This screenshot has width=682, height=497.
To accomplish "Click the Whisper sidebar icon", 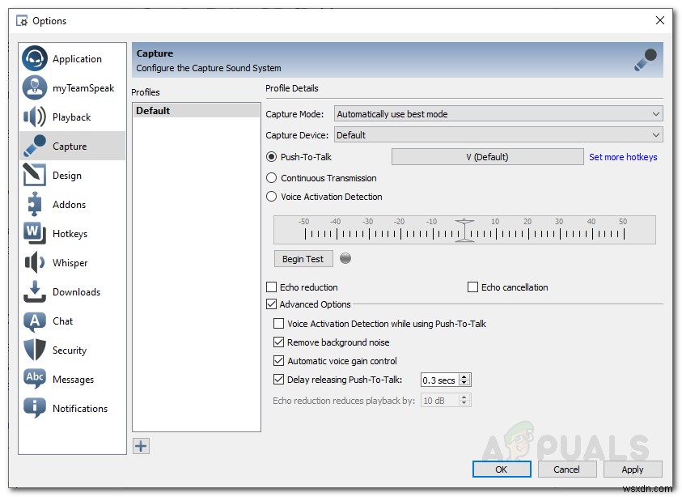I will coord(33,262).
